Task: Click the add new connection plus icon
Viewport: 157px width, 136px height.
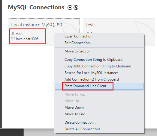Action: [x=70, y=7]
